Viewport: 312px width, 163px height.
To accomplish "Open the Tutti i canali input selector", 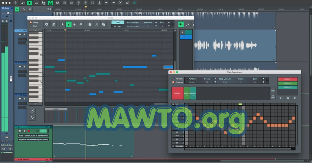I will 33,136.
